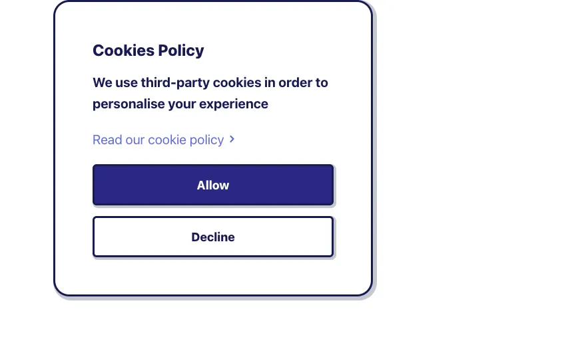This screenshot has width=586, height=339.
Task: Open the Read our cookie policy link
Action: (x=158, y=140)
